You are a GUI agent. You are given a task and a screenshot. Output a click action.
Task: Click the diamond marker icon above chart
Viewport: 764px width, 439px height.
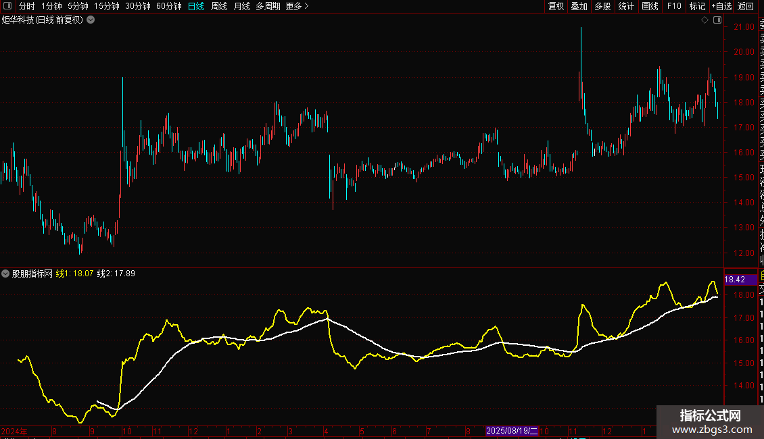[x=705, y=20]
